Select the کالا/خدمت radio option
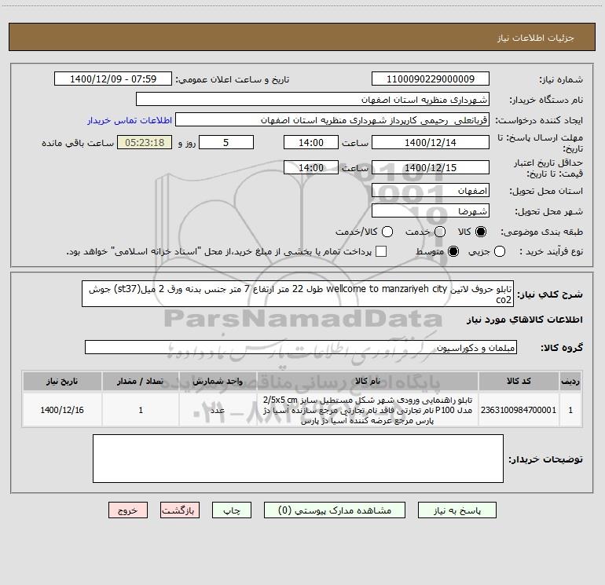Screen dimensions: 605x585 pyautogui.click(x=387, y=232)
